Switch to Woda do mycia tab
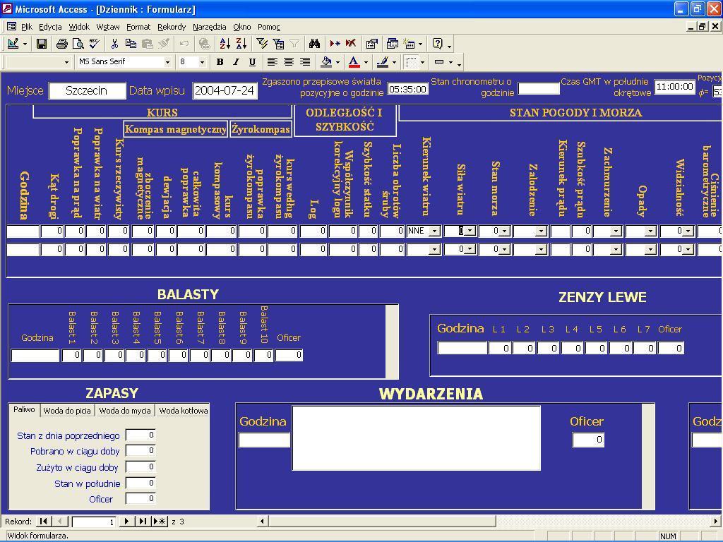 click(x=125, y=411)
